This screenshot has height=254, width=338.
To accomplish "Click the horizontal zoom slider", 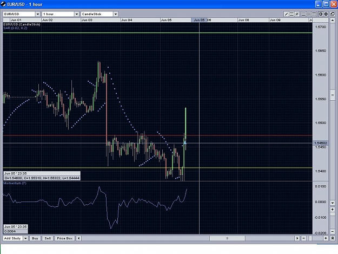I will coord(310,238).
